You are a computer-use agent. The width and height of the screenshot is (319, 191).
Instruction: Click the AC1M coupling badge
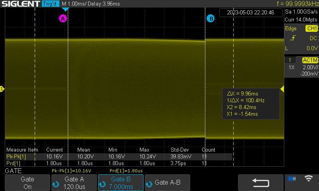point(310,60)
